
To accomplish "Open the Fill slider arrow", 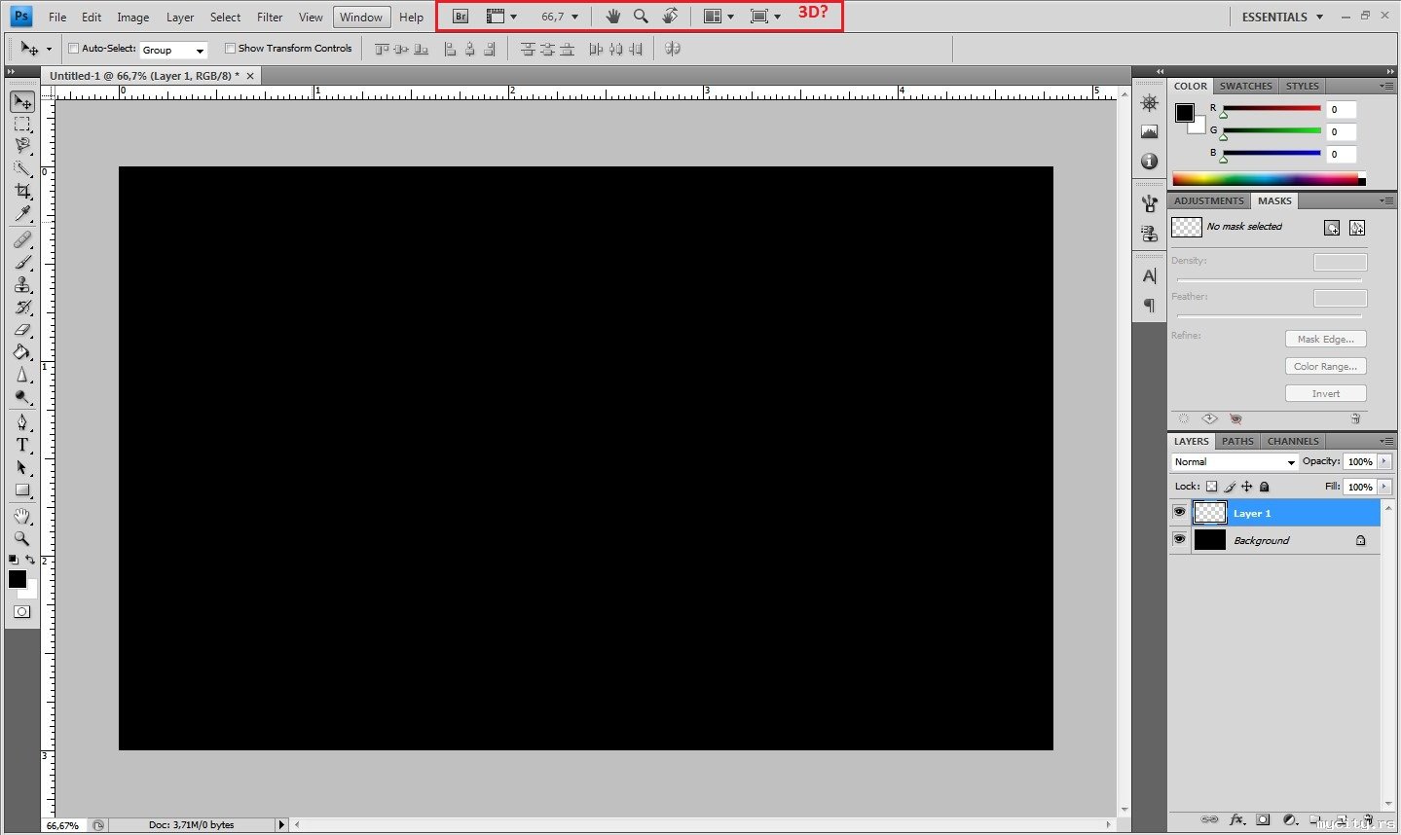I will pos(1384,487).
